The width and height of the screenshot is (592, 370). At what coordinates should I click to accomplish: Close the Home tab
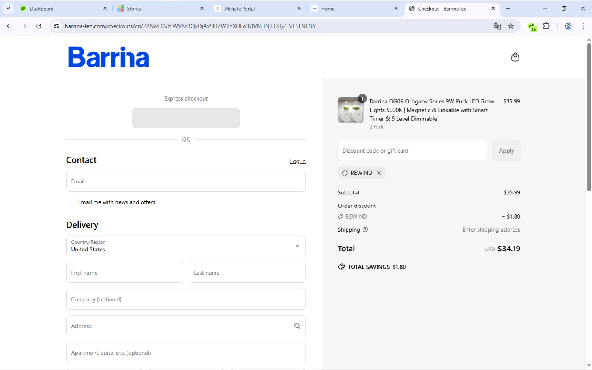pyautogui.click(x=396, y=8)
